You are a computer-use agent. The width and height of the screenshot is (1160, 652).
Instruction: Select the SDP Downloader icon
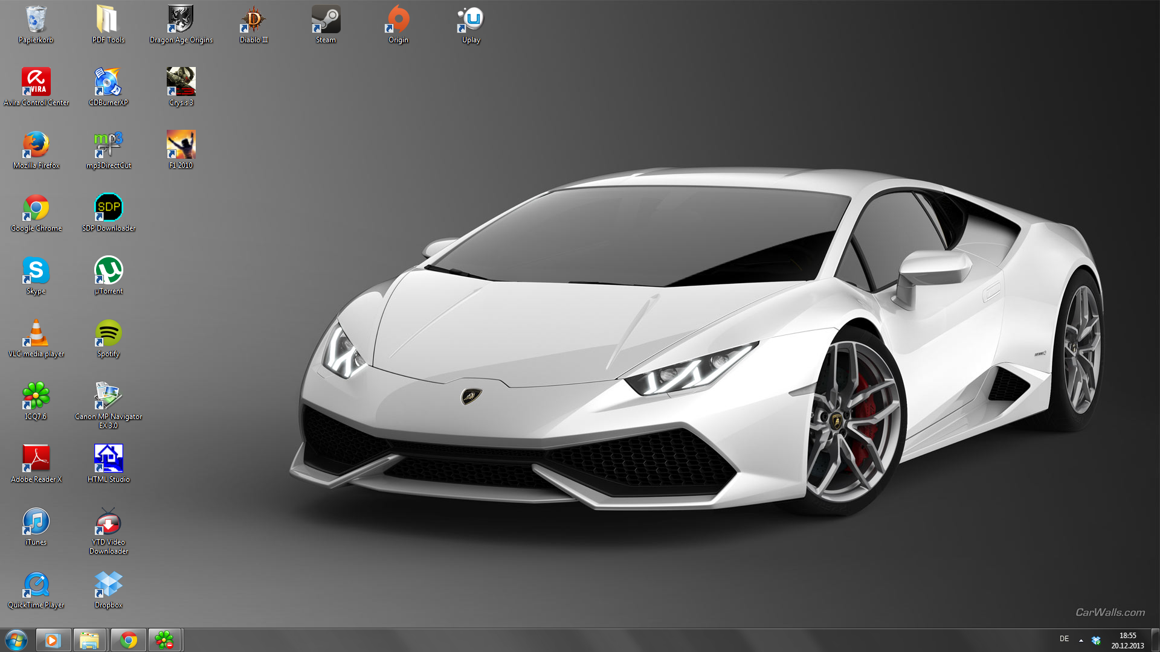pos(108,213)
